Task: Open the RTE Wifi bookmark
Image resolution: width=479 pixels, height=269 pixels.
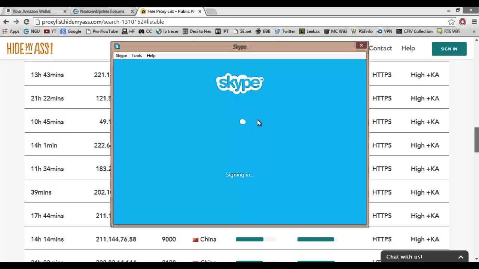Action: click(448, 31)
